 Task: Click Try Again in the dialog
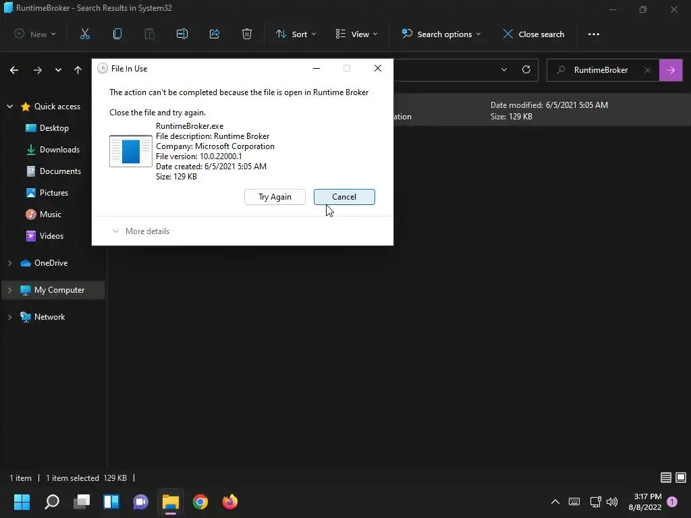pos(275,197)
